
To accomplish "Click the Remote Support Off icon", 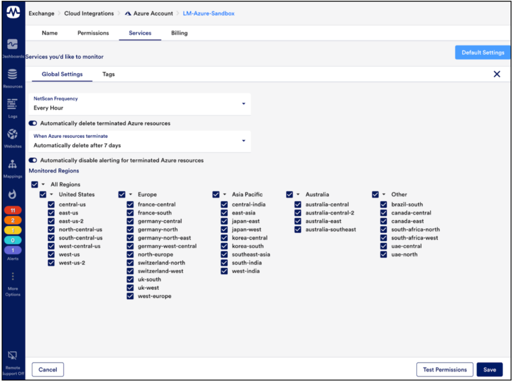I will pyautogui.click(x=13, y=355).
